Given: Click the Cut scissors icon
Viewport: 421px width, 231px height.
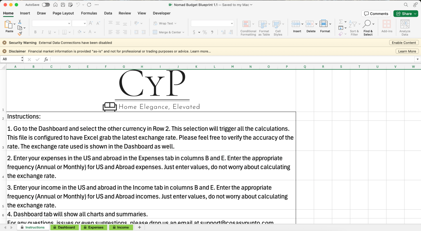Looking at the screenshot, I should [20, 22].
